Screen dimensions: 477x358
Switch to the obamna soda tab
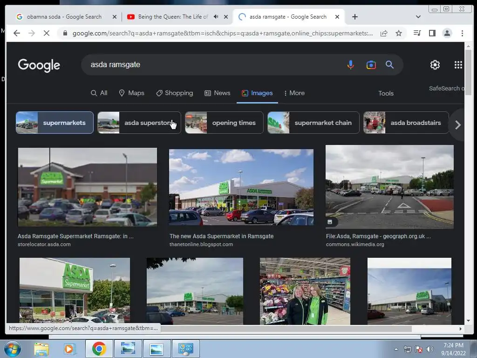tap(64, 17)
